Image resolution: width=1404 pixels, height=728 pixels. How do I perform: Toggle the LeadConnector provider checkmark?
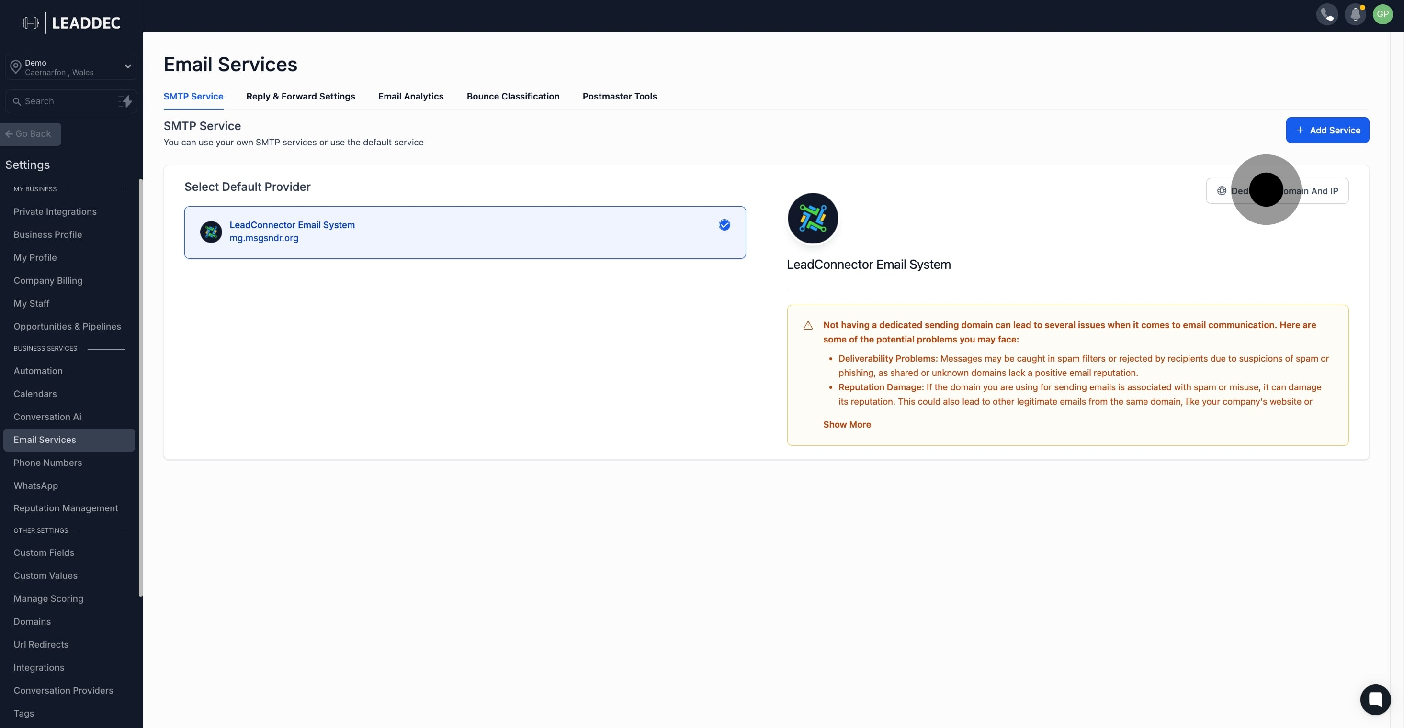point(724,225)
